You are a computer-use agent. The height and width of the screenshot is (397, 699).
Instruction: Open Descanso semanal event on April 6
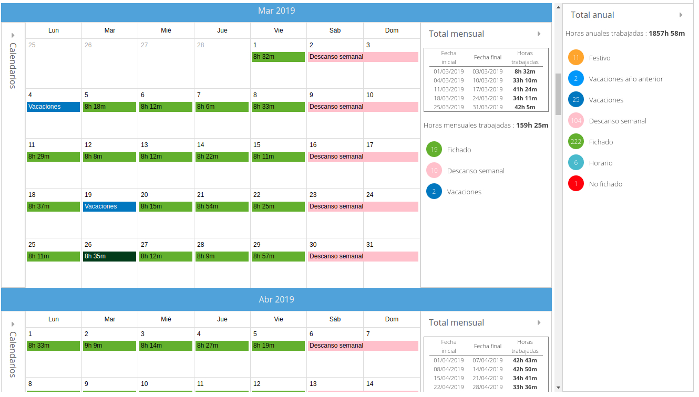363,346
